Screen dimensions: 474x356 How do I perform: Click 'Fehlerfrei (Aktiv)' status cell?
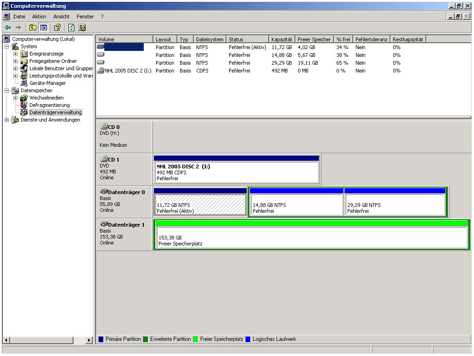pyautogui.click(x=247, y=47)
